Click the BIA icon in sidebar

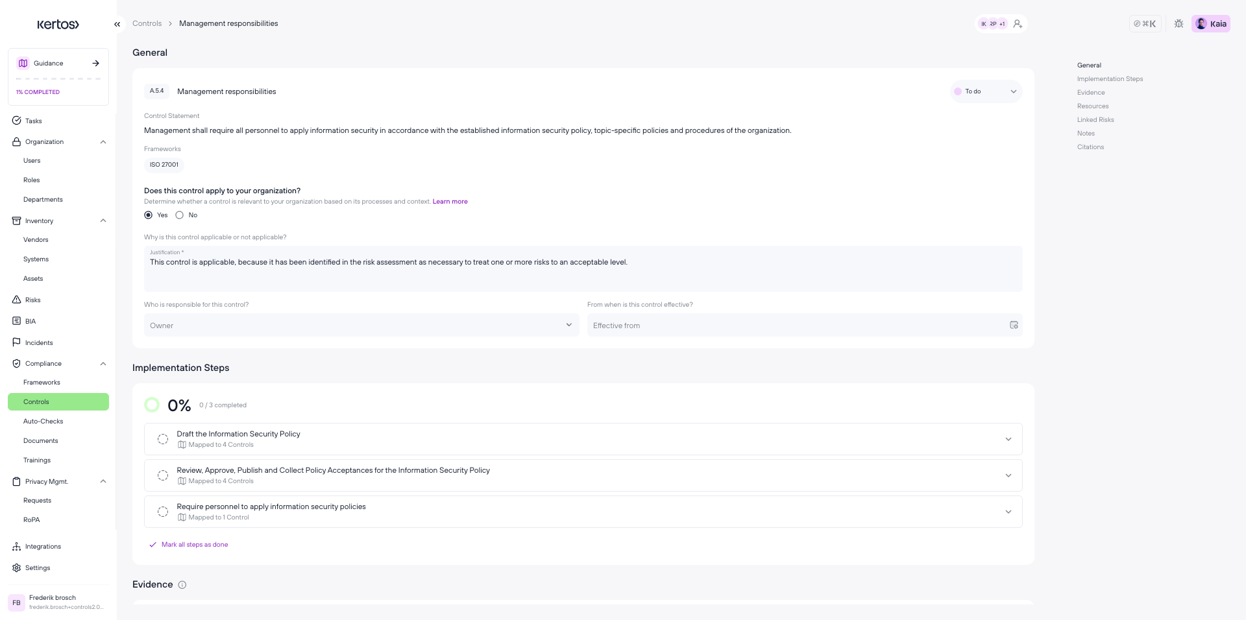coord(17,321)
